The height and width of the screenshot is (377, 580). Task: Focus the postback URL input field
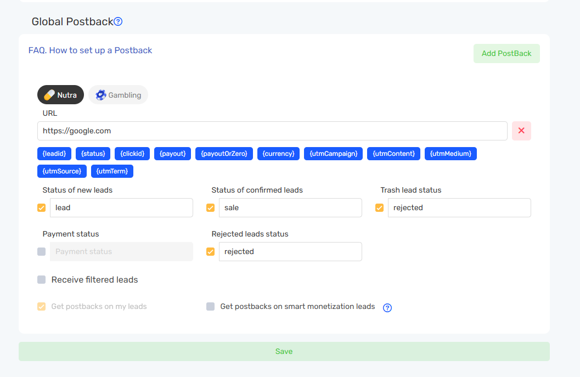[x=272, y=131]
